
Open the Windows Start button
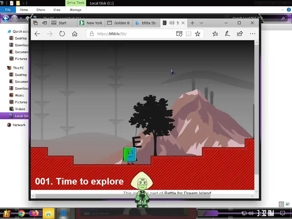coord(6,213)
